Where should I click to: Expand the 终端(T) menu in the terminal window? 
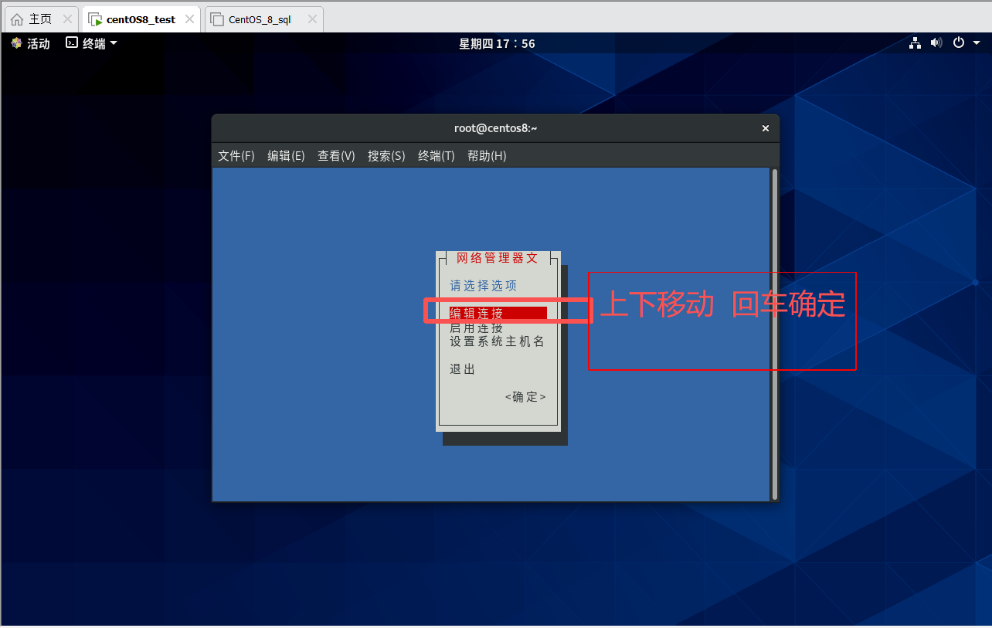click(x=435, y=155)
